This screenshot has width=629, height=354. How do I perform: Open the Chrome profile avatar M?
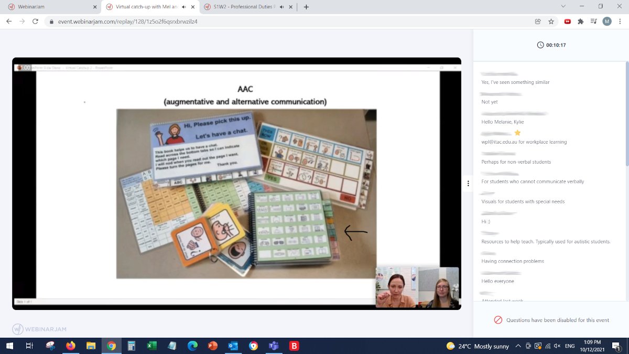[607, 22]
